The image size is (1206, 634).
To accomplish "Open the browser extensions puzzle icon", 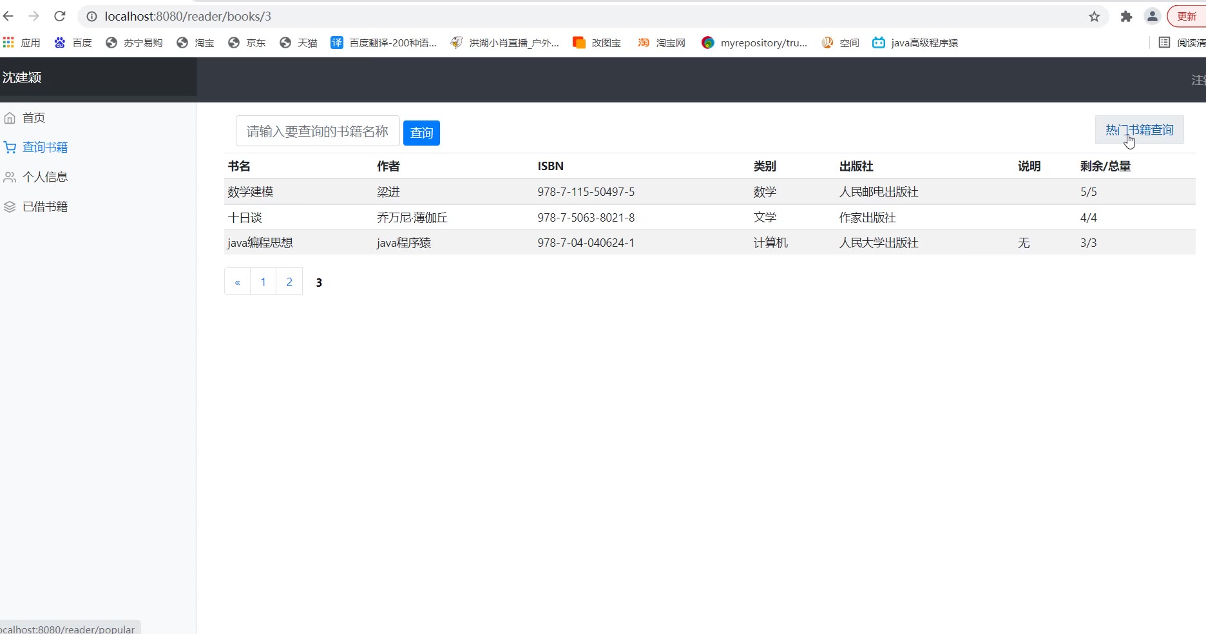I will pyautogui.click(x=1126, y=17).
